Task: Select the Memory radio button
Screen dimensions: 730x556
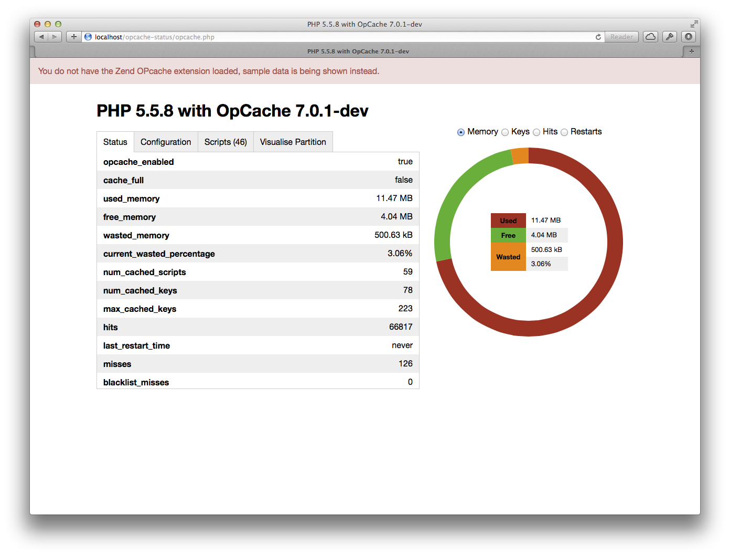Action: 461,132
